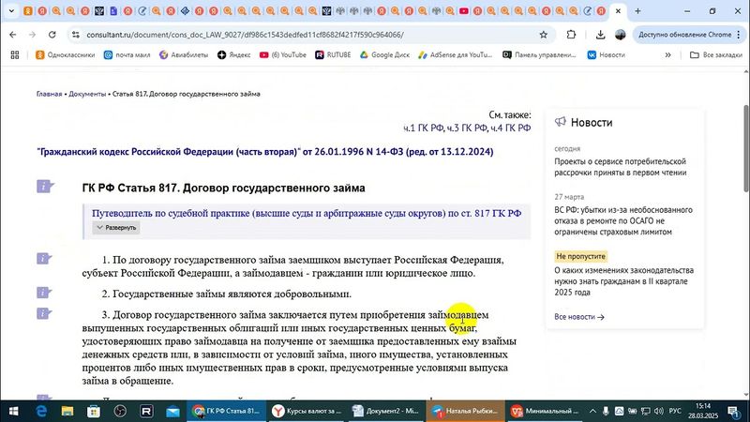The width and height of the screenshot is (750, 422).
Task: Open the Яндекс bookmark
Action: tap(233, 55)
